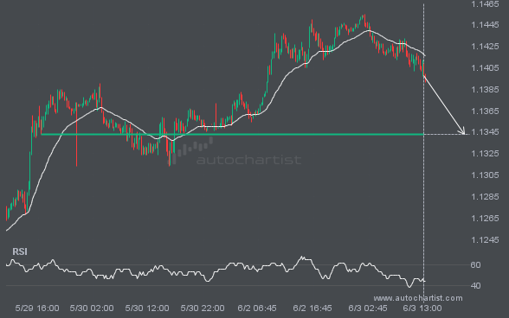Click the 1.1465 price axis label
The image size is (509, 318).
pos(485,4)
